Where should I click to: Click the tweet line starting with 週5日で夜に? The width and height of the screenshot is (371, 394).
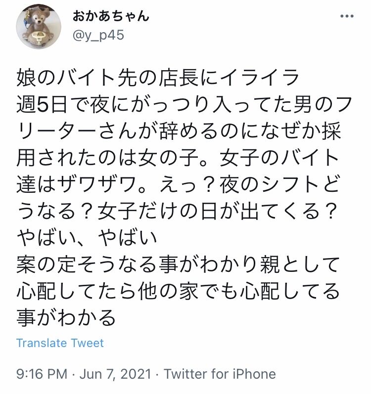pyautogui.click(x=184, y=104)
